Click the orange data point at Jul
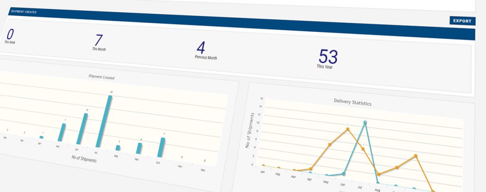This screenshot has height=192, width=486. 363,149
